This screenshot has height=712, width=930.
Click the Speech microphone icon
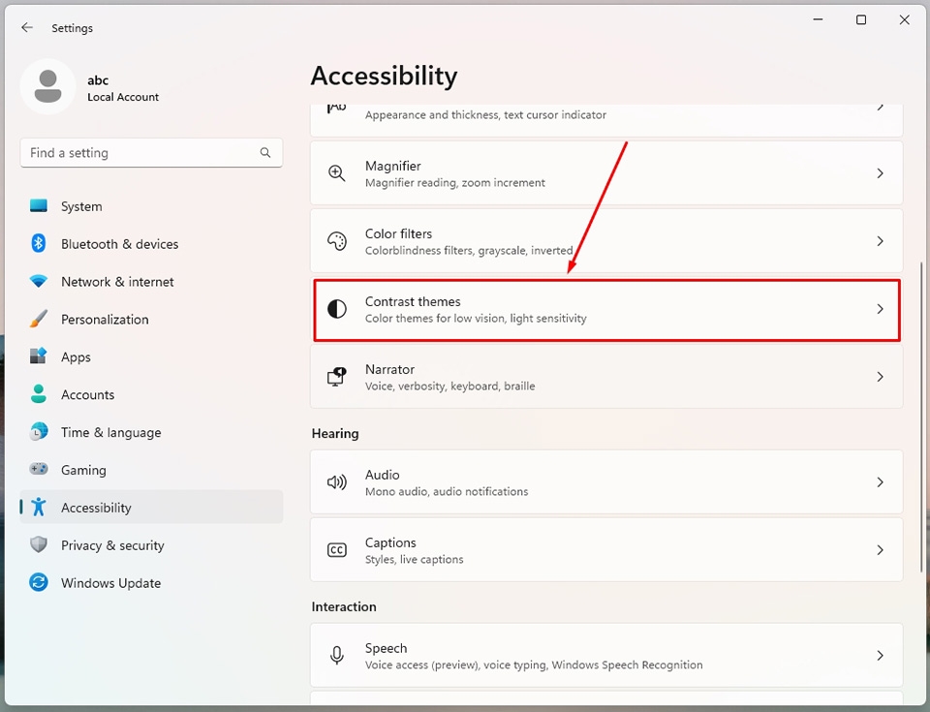337,656
